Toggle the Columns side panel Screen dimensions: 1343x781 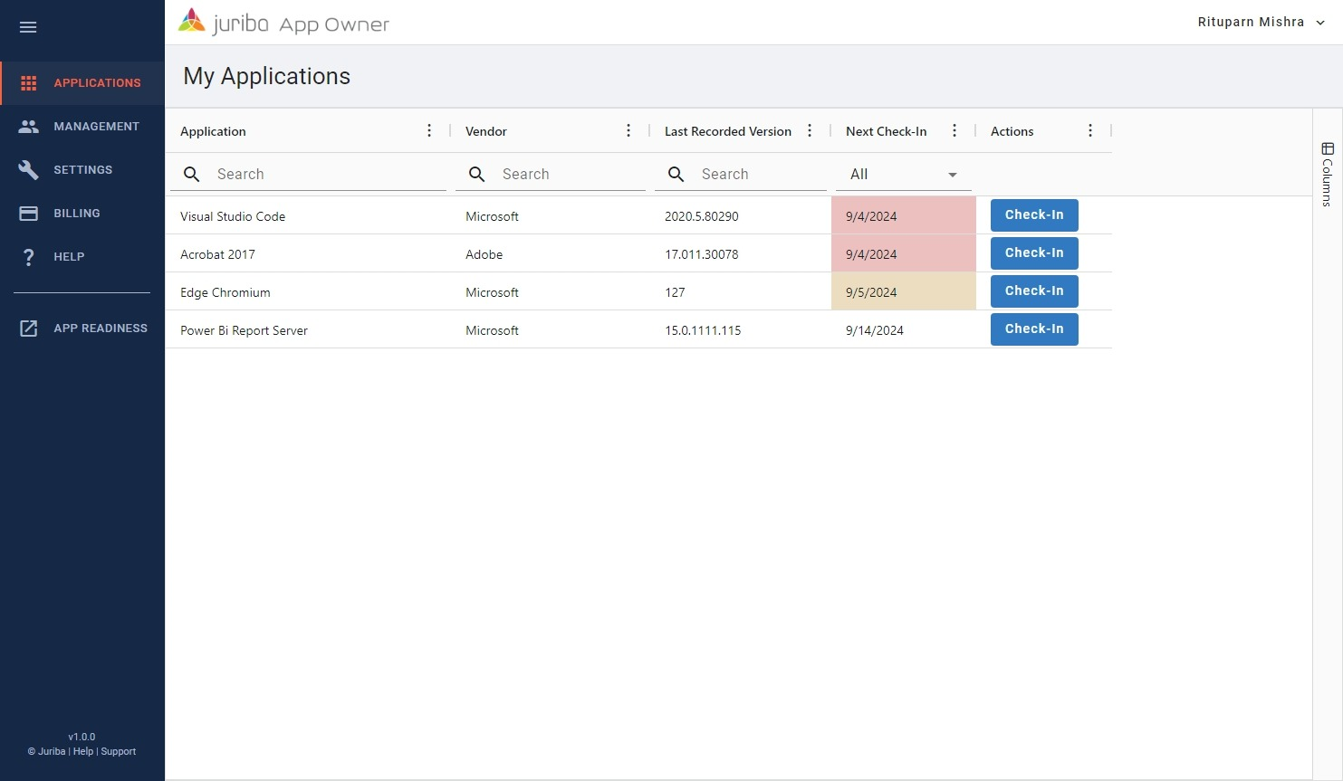point(1328,174)
